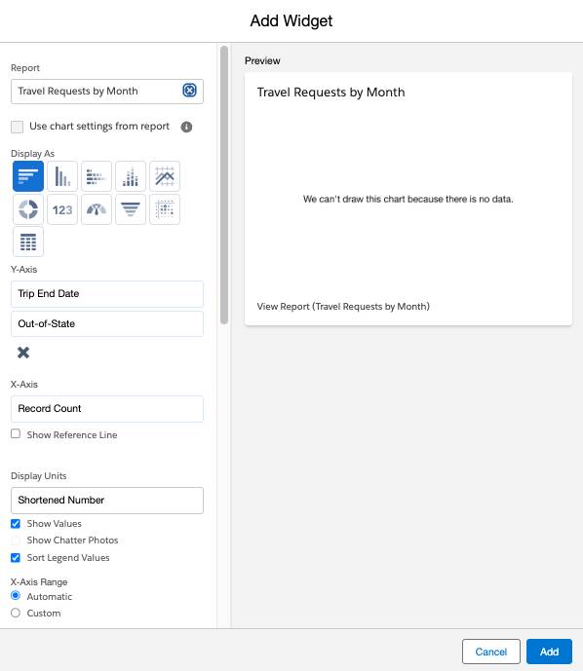Click Add to insert the widget
Screen dimensions: 583x671
549,652
